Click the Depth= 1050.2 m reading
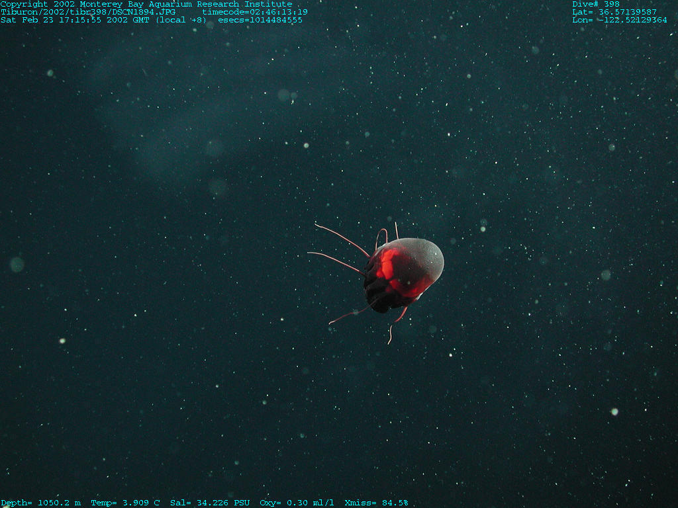The height and width of the screenshot is (508, 678). (x=40, y=503)
